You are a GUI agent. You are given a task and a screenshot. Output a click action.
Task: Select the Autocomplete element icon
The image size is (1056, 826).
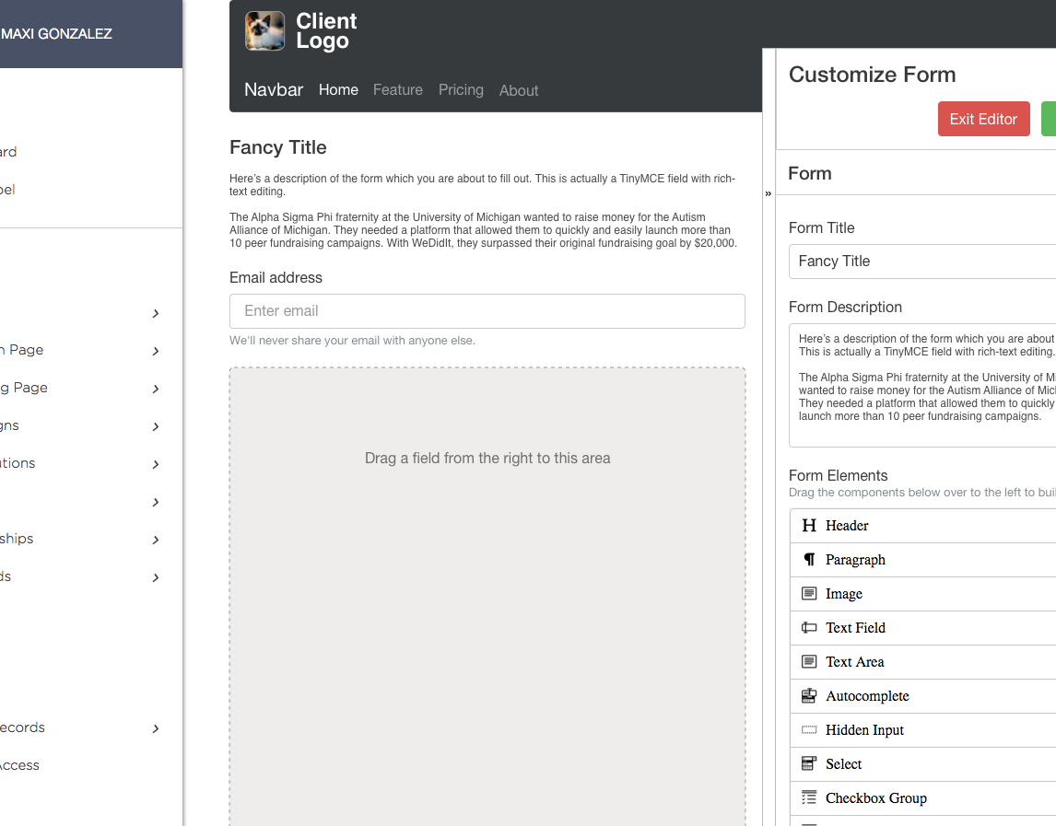(809, 695)
